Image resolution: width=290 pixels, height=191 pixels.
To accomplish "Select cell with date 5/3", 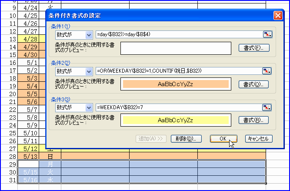I will [28, 78].
